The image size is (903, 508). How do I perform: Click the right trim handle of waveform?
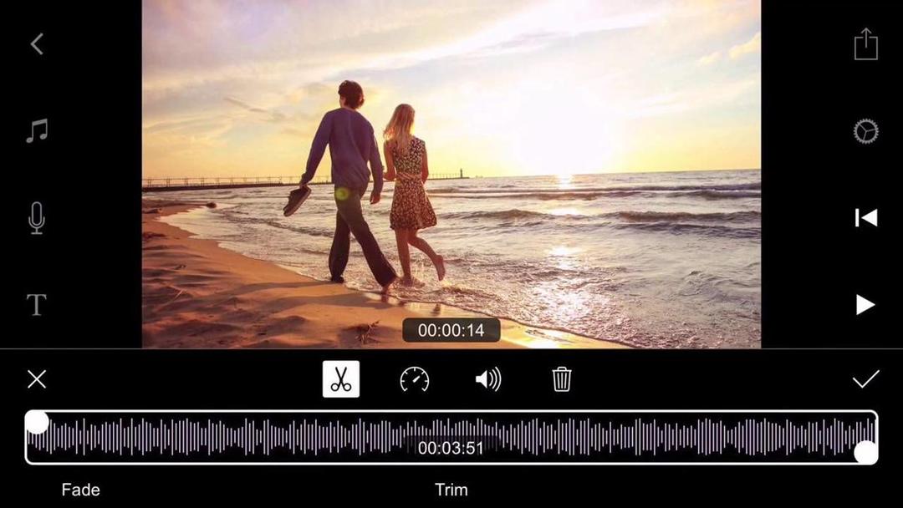click(865, 452)
